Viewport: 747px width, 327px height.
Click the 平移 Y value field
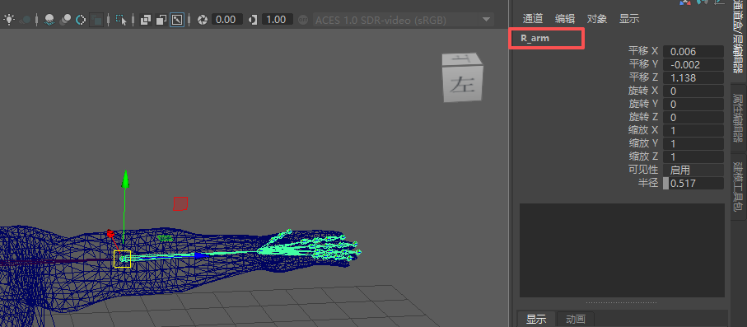pos(693,64)
